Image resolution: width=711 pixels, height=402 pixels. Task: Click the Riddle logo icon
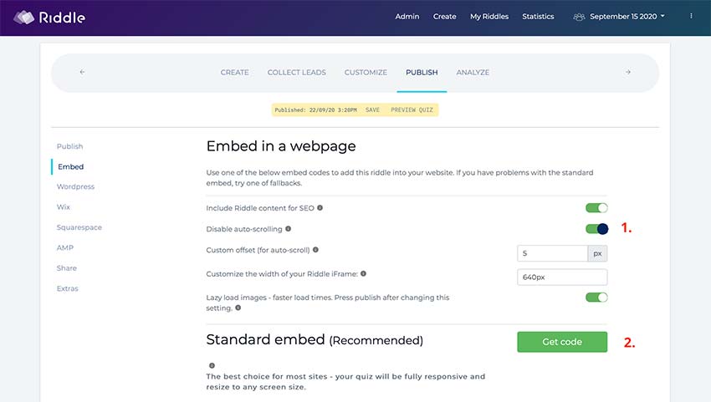click(24, 18)
